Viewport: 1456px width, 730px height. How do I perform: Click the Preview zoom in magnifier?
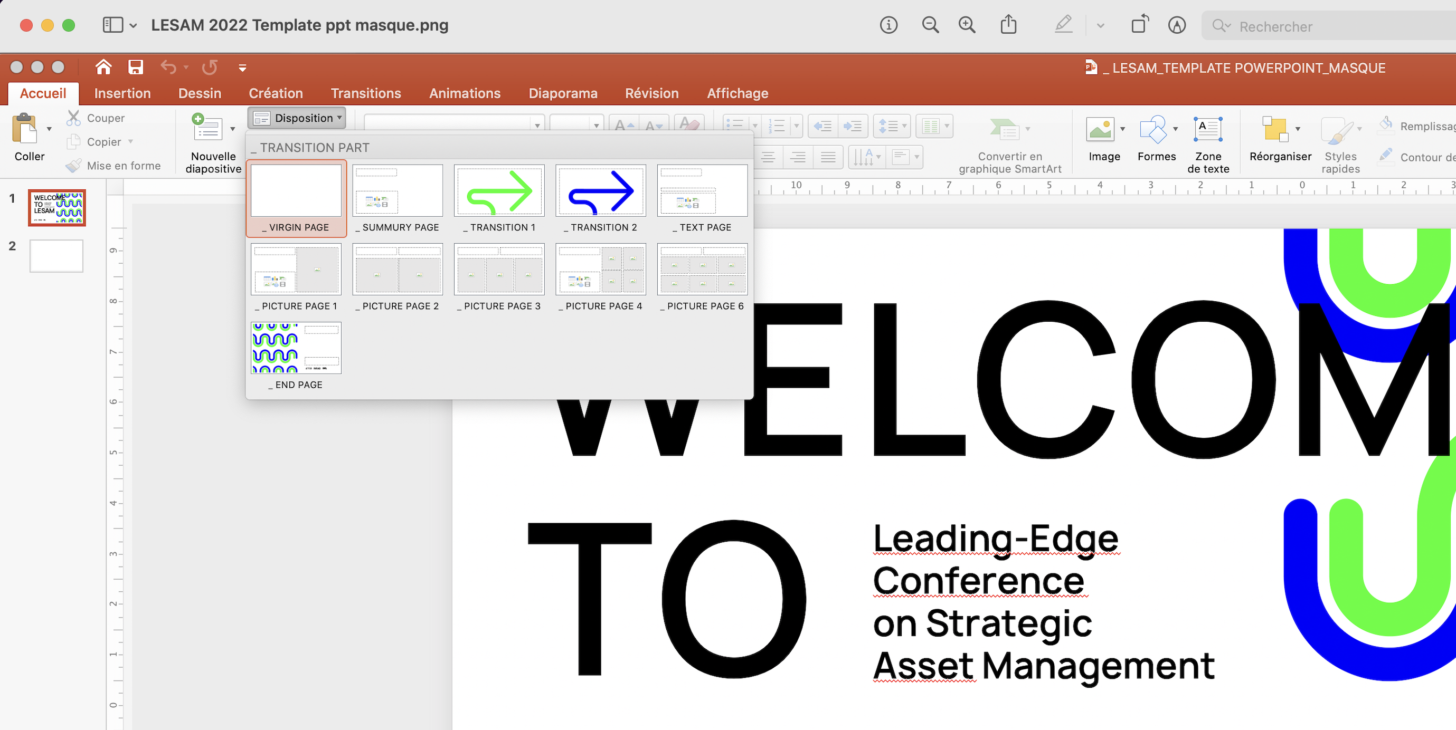click(x=967, y=25)
